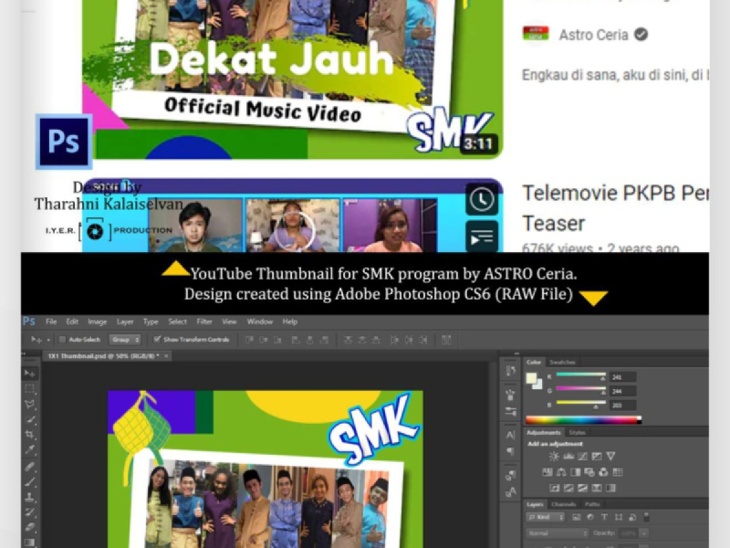Open the Normal blend mode dropdown

pos(557,533)
